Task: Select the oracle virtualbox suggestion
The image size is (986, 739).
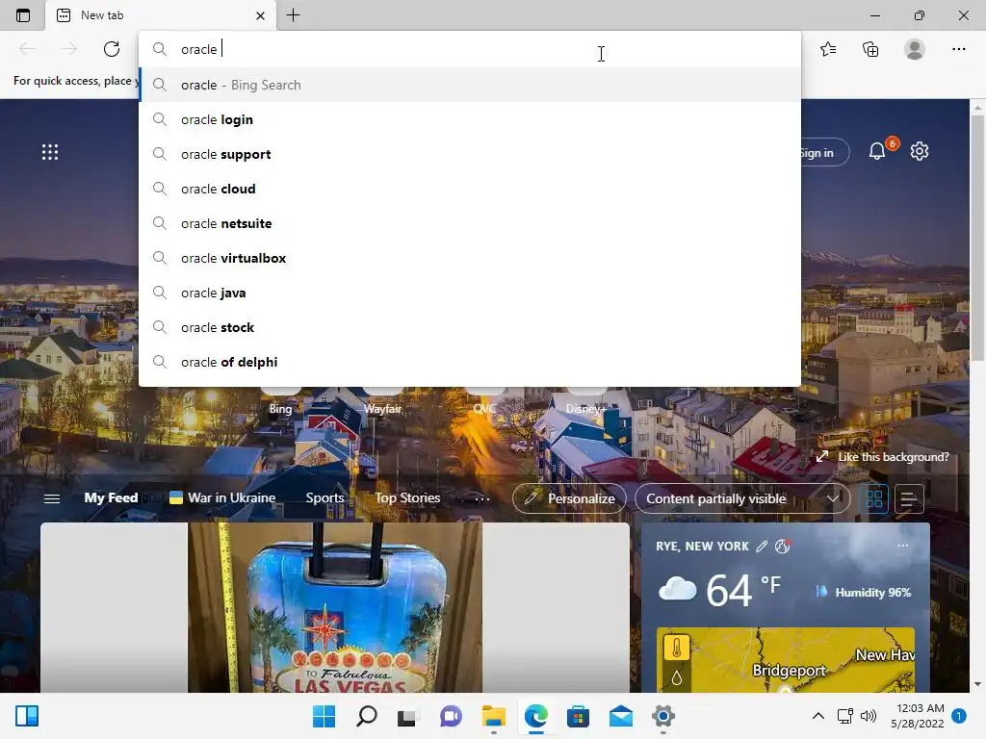Action: tap(470, 258)
